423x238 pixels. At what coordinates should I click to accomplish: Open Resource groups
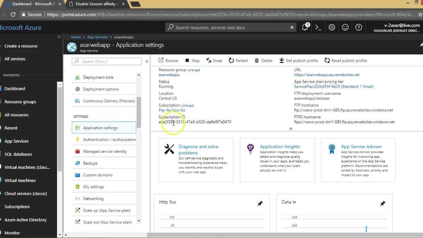click(x=20, y=102)
